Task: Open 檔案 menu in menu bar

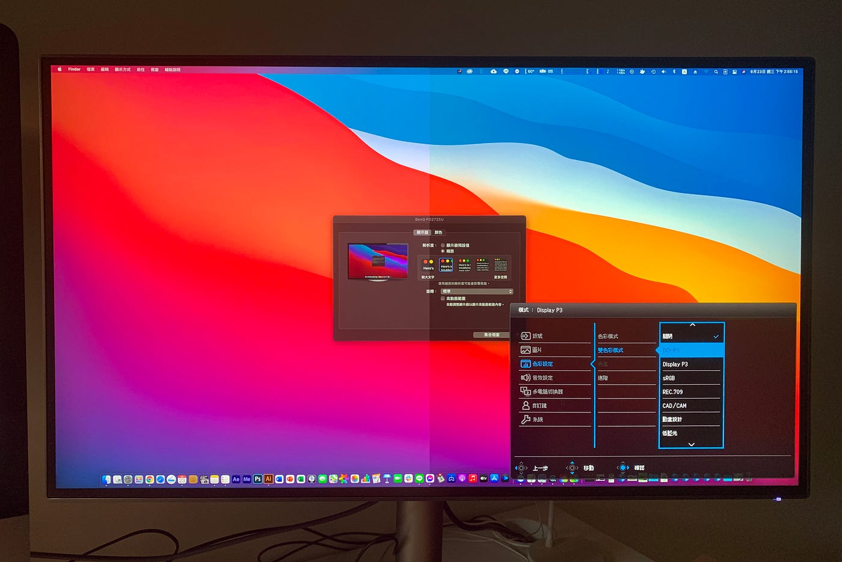Action: pyautogui.click(x=91, y=69)
